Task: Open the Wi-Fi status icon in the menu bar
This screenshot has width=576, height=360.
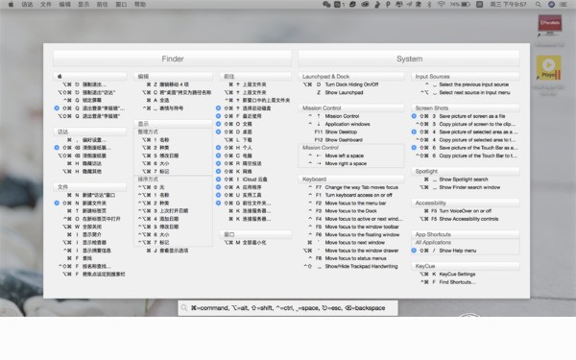Action: point(442,5)
